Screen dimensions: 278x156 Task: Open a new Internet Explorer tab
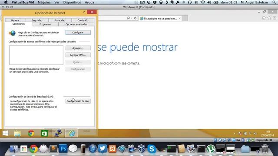[185, 18]
